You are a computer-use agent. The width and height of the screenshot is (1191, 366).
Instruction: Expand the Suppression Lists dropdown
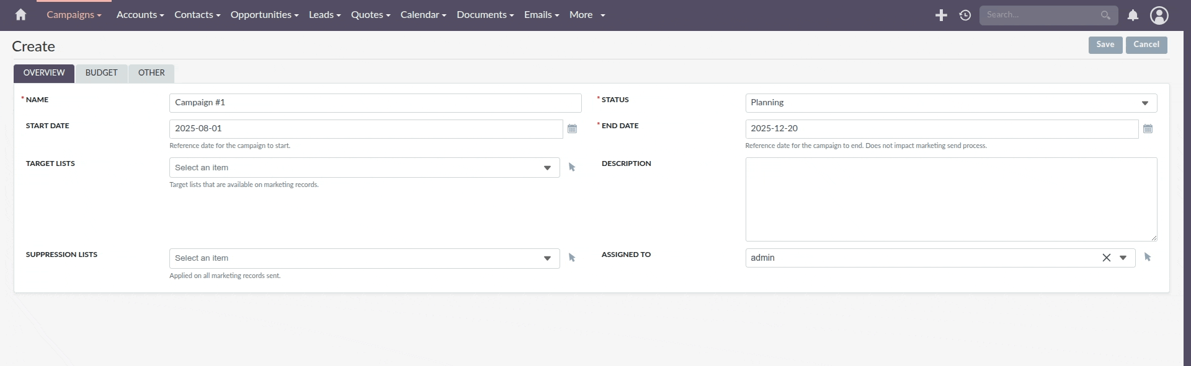pos(547,258)
